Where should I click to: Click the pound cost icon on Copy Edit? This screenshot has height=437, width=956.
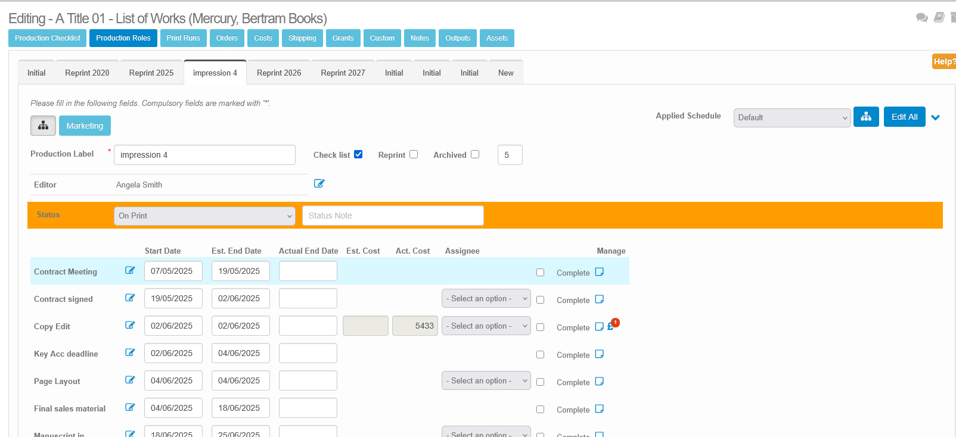610,327
